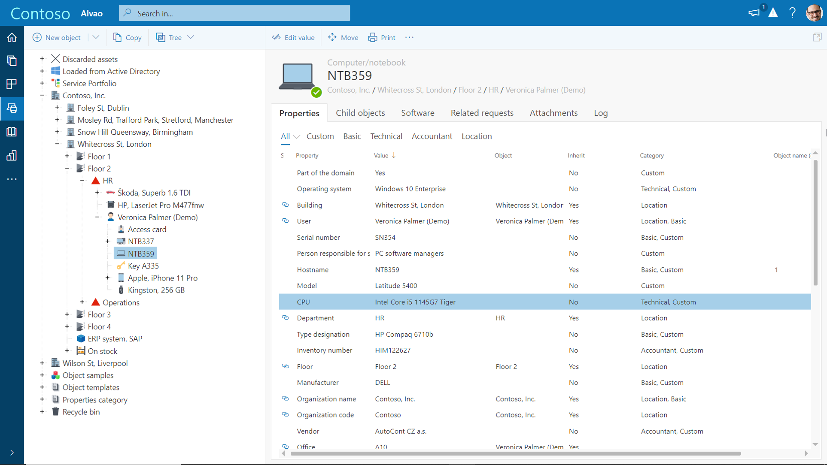Open the New object dropdown arrow
The width and height of the screenshot is (827, 465).
[x=96, y=37]
